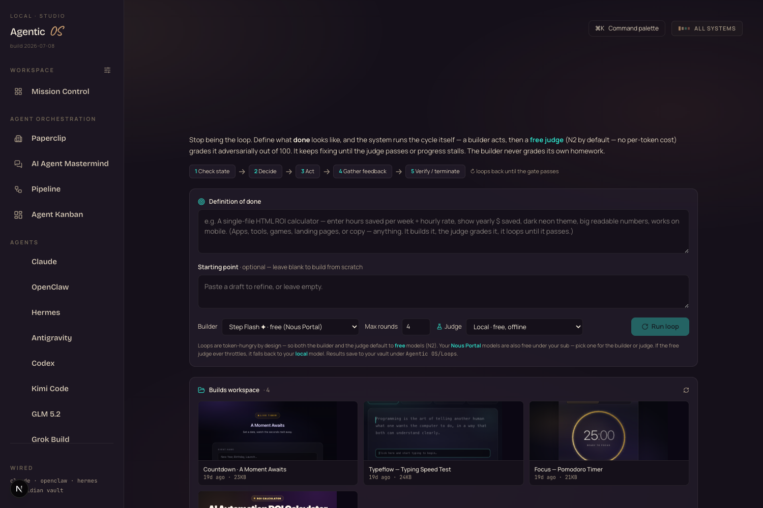Click the ALL SYSTEMS status indicator
The image size is (763, 508).
pyautogui.click(x=707, y=28)
